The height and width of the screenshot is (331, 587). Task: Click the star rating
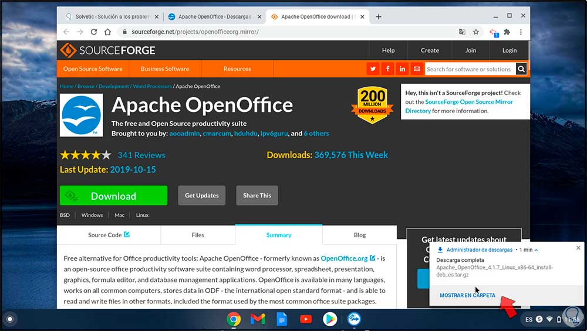(x=86, y=155)
